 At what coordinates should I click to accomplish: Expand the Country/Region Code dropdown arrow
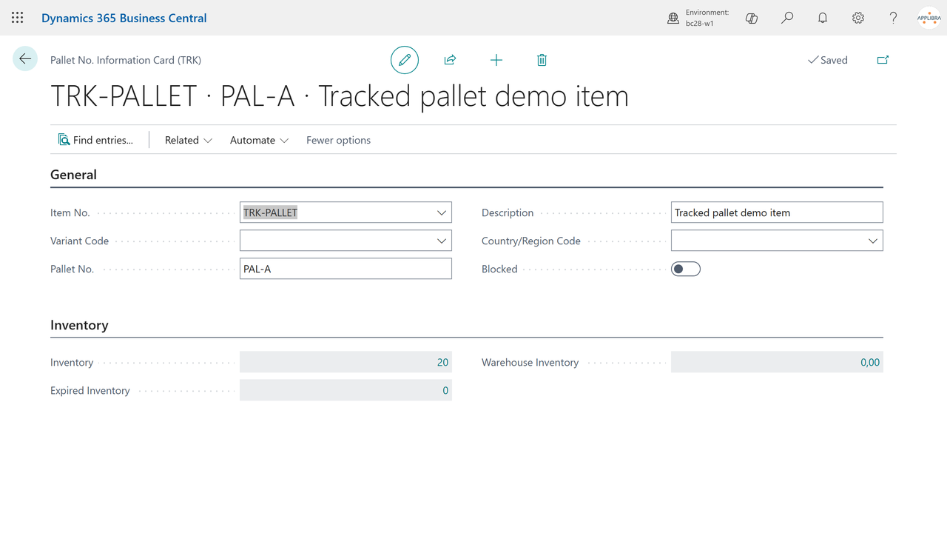873,241
